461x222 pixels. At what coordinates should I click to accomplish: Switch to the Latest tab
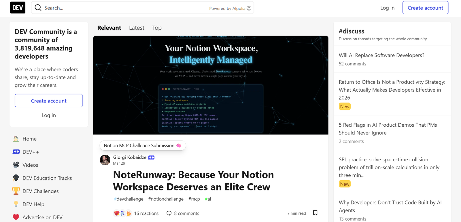137,28
